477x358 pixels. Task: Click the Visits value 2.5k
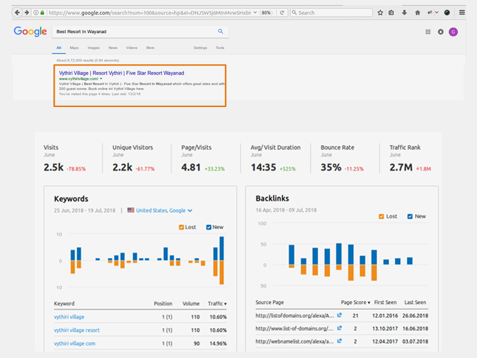[x=53, y=168]
